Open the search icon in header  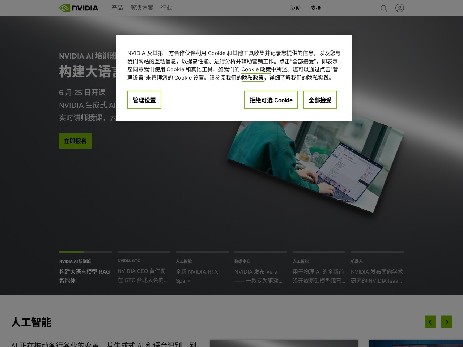point(384,8)
